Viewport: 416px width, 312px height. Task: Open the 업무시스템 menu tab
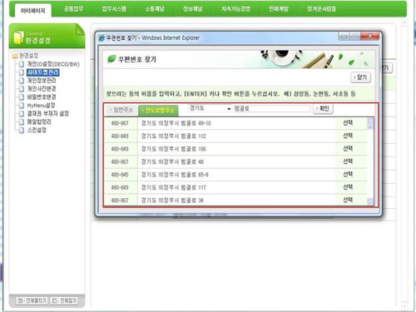click(114, 9)
